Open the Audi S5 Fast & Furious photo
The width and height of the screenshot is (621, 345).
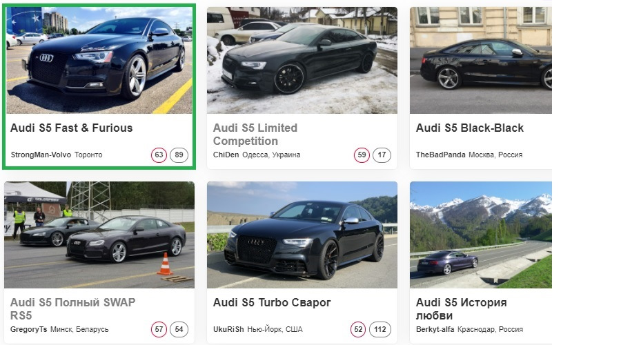pyautogui.click(x=99, y=61)
